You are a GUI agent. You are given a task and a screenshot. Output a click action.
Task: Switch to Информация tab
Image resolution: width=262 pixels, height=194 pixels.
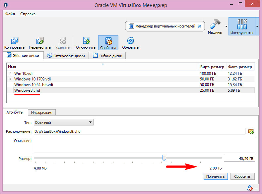[x=41, y=113]
